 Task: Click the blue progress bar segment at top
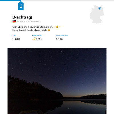[x=11, y=1]
